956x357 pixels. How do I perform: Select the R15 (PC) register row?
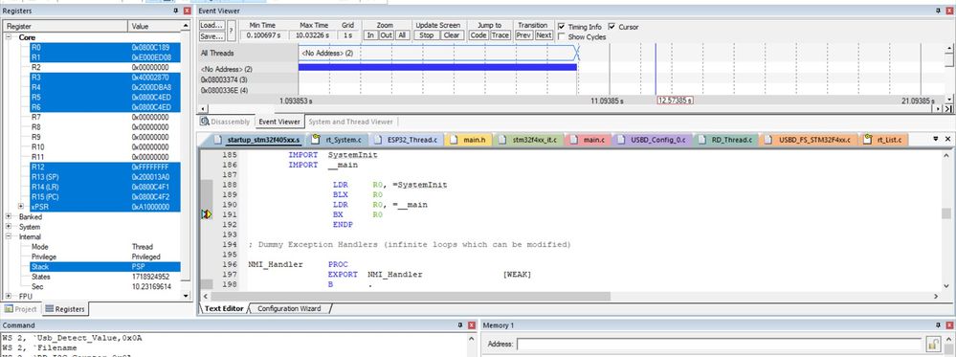(105, 197)
